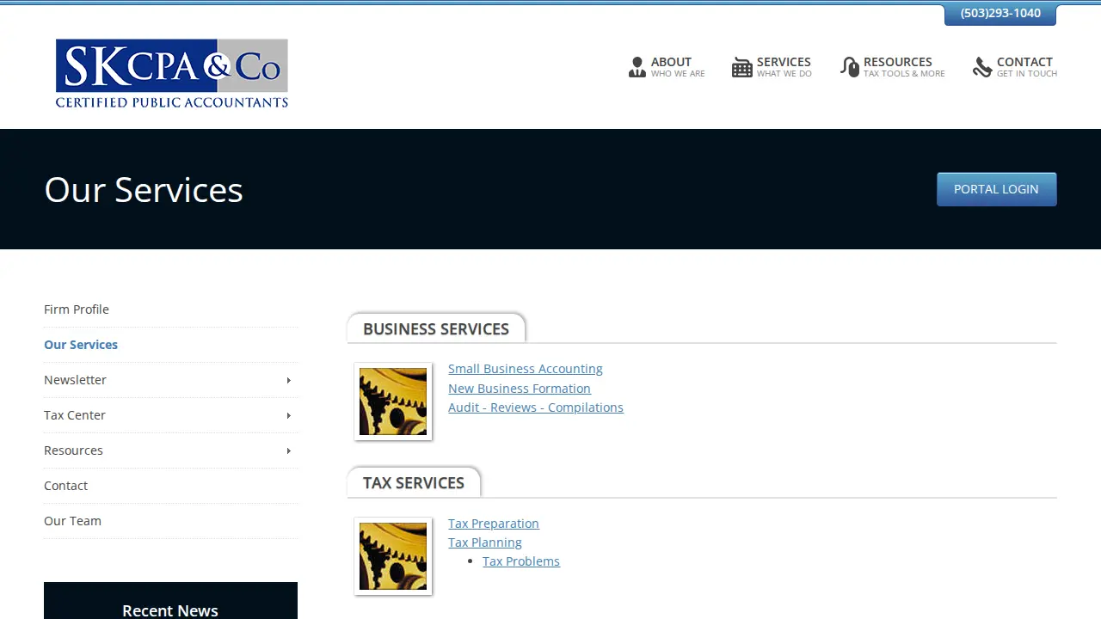The image size is (1101, 619).
Task: Click the Resources mouse icon
Action: point(850,67)
